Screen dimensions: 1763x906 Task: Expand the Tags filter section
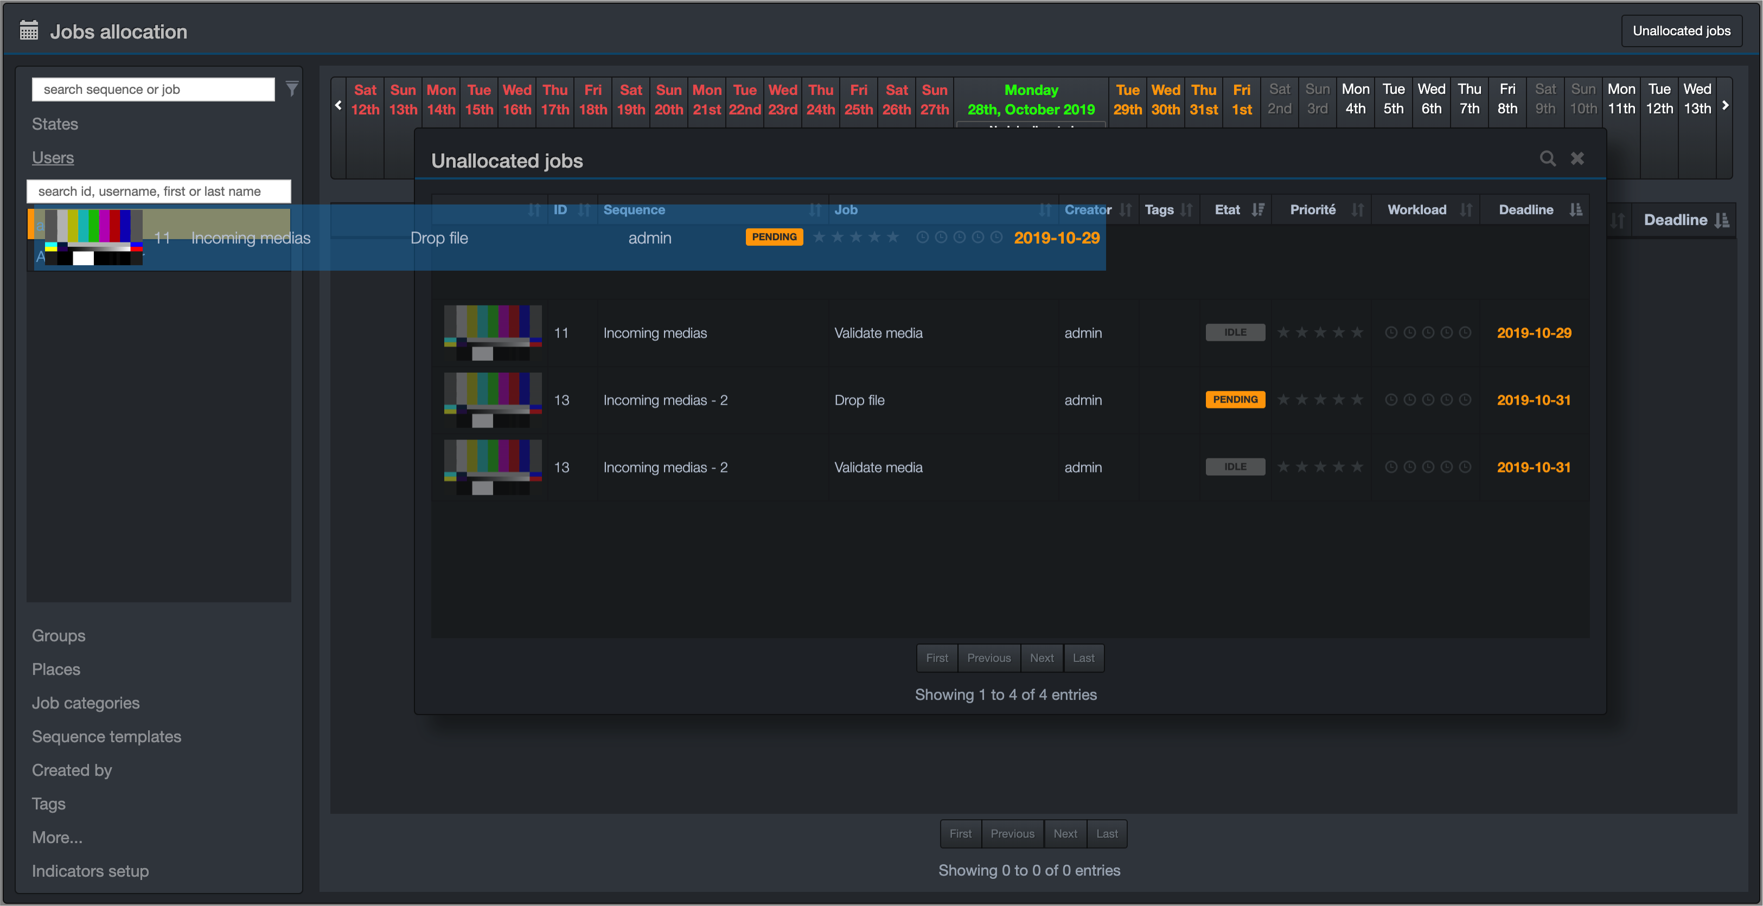[49, 803]
